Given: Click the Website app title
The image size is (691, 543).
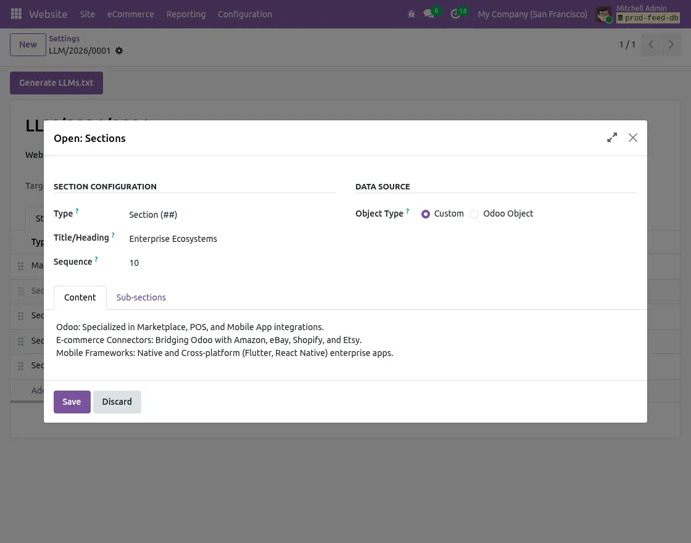Looking at the screenshot, I should click(x=48, y=14).
